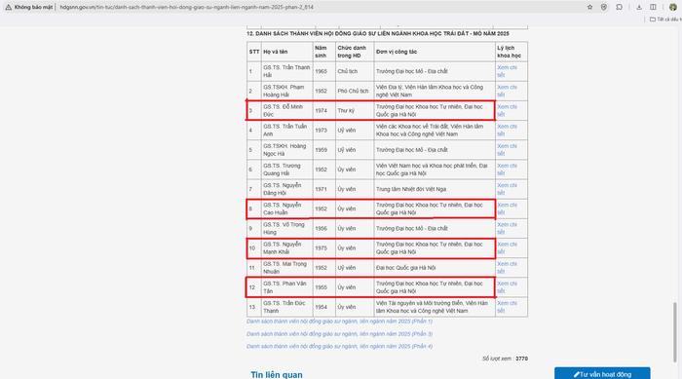The image size is (682, 379).
Task: Click Trần Đức Thạnh's 'Viện Tài nguyên và Môi trường Biển' cell
Action: 435,307
